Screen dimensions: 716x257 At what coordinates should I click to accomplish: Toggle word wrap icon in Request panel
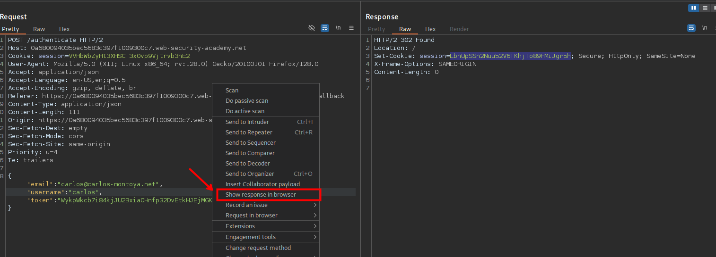click(325, 28)
